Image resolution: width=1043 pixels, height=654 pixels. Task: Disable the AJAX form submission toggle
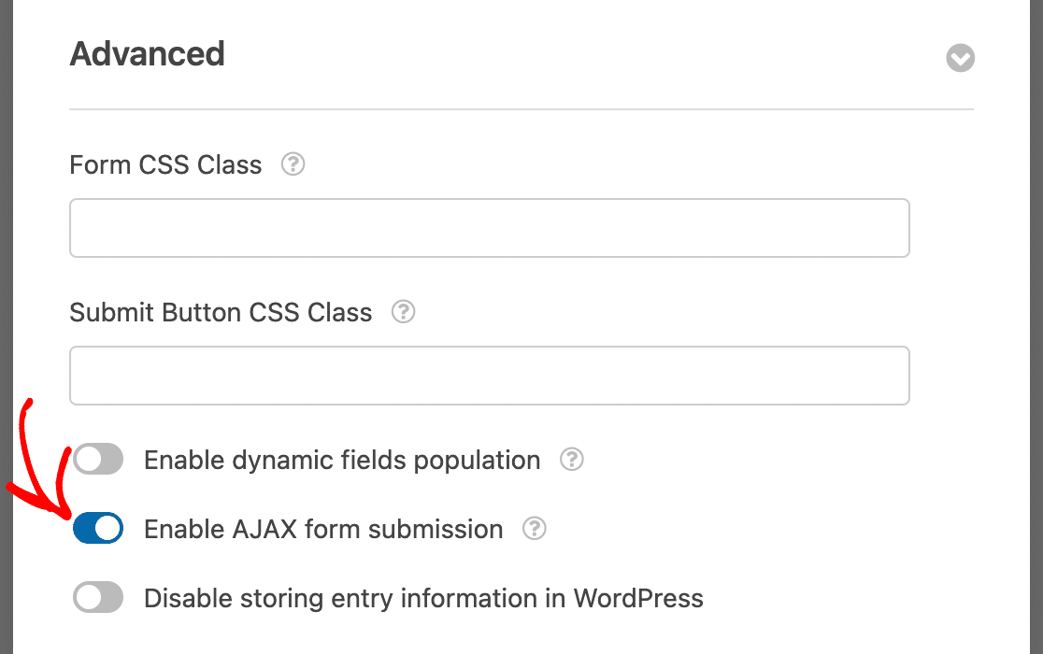pyautogui.click(x=98, y=529)
